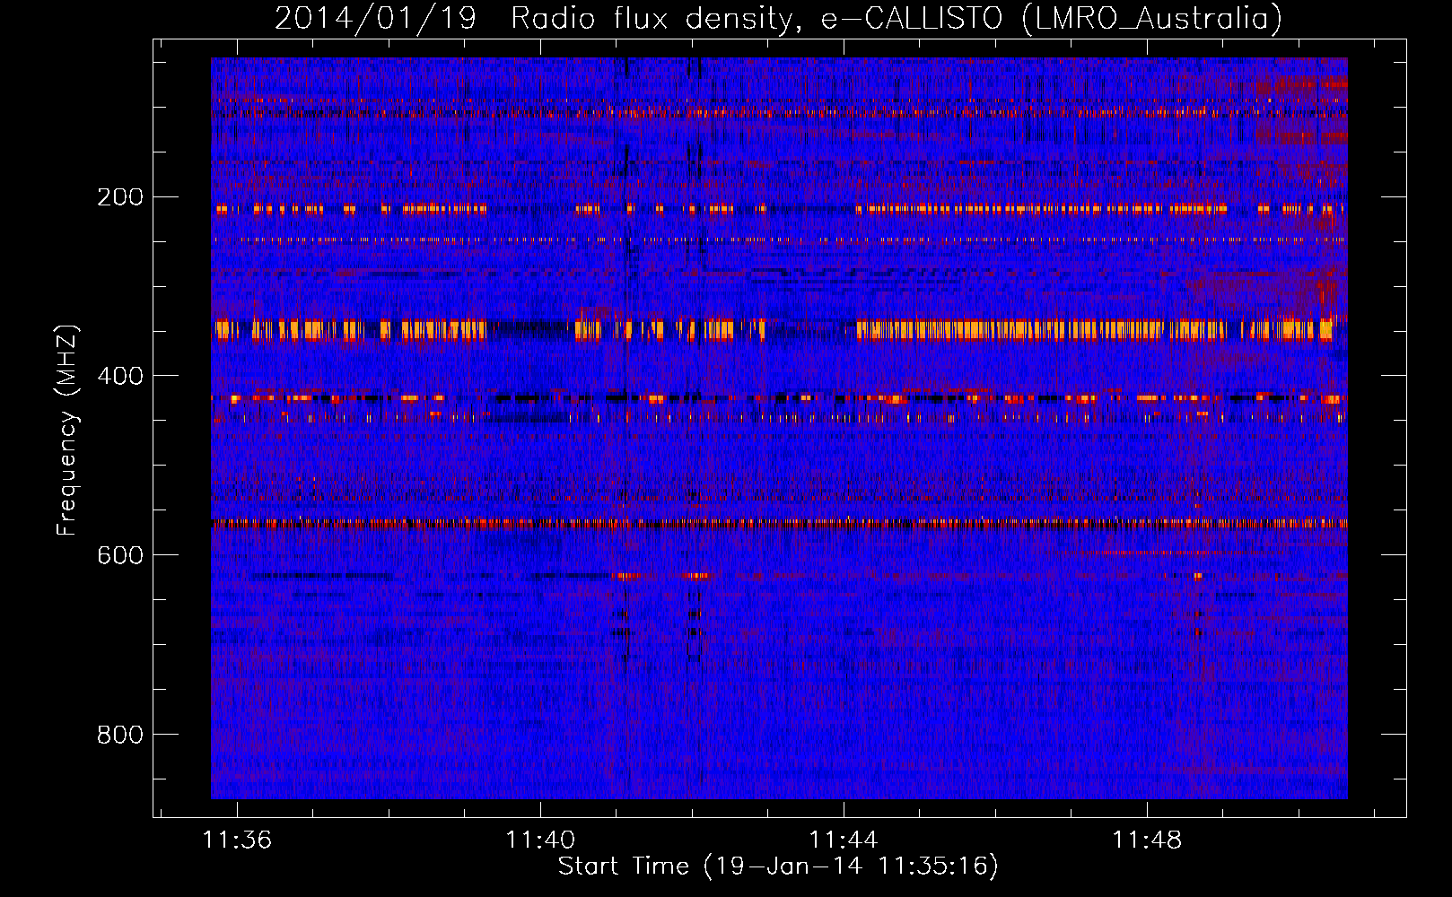The height and width of the screenshot is (897, 1452).
Task: Click the 800 frequency tick label
Action: point(120,736)
